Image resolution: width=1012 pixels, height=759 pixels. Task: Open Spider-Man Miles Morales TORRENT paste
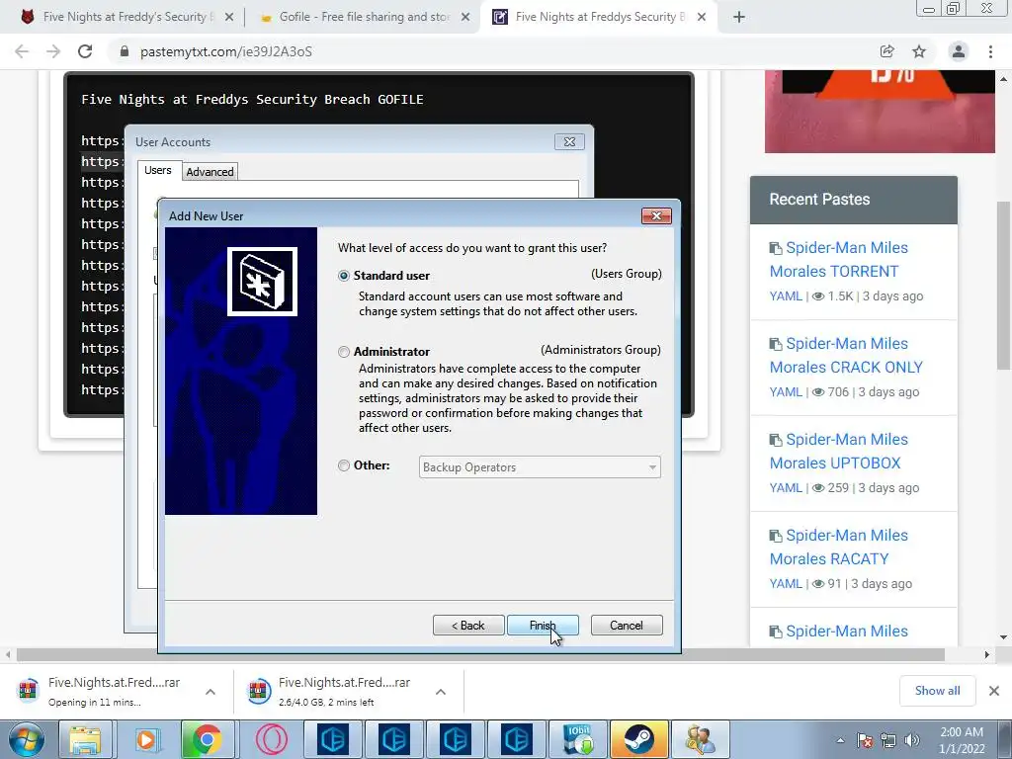click(x=839, y=260)
